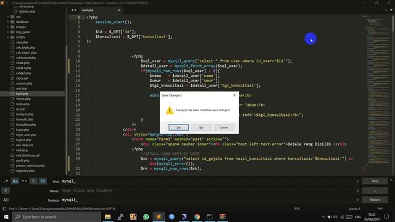The width and height of the screenshot is (395, 222).
Task: Close the hasil.php tab
Action: tap(119, 10)
